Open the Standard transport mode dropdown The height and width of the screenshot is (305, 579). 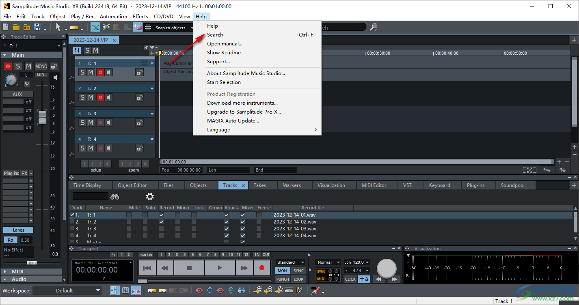pyautogui.click(x=290, y=262)
